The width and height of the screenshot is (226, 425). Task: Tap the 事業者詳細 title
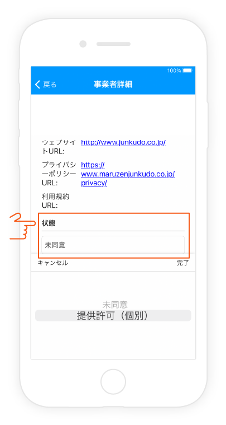click(x=113, y=85)
